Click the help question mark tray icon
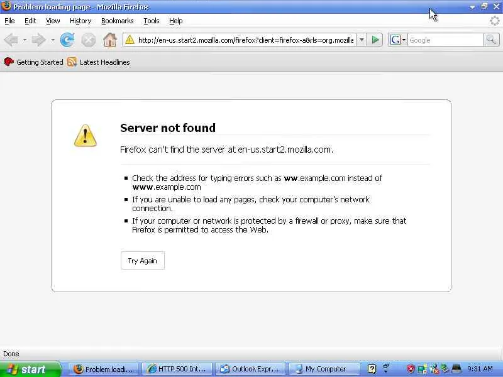Viewport: 503px width, 377px height. tap(372, 369)
